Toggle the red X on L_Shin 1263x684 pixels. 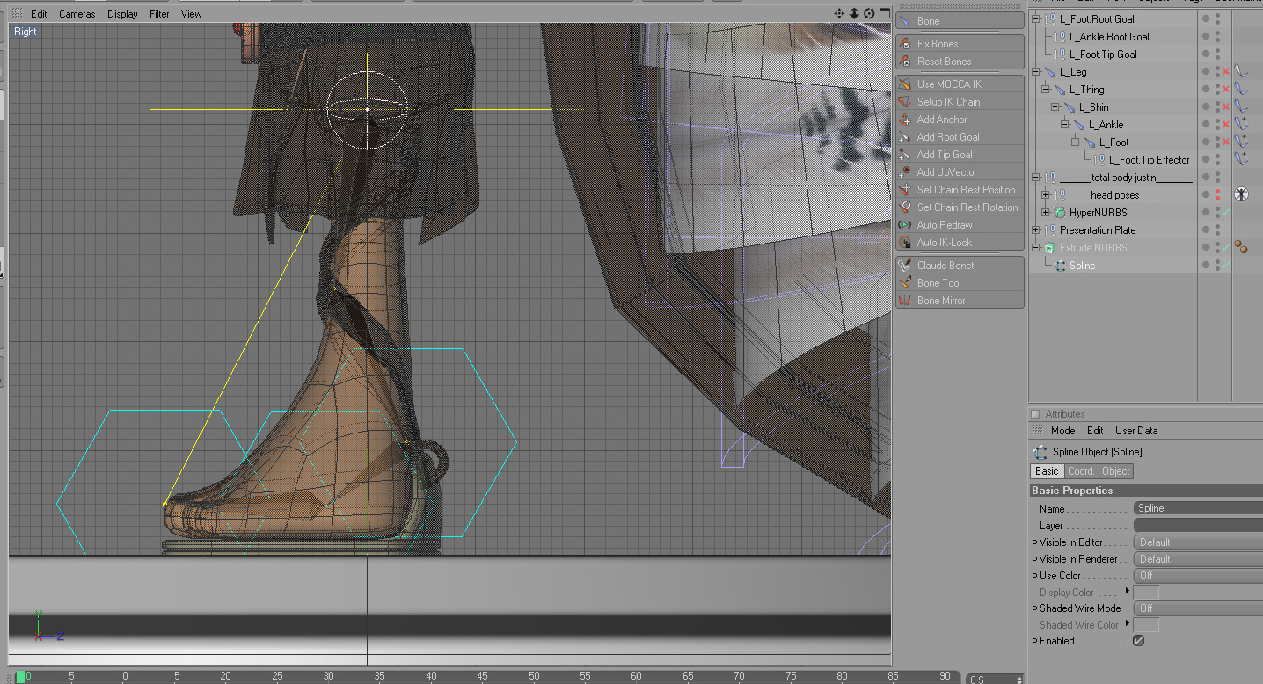(1226, 107)
